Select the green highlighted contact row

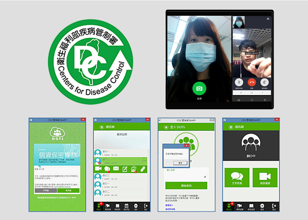[121, 161]
